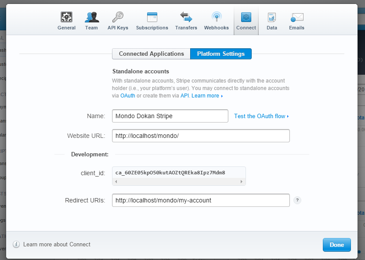Screen dimensions: 365x260
Task: Follow the OAuth link in the description
Action: point(127,96)
